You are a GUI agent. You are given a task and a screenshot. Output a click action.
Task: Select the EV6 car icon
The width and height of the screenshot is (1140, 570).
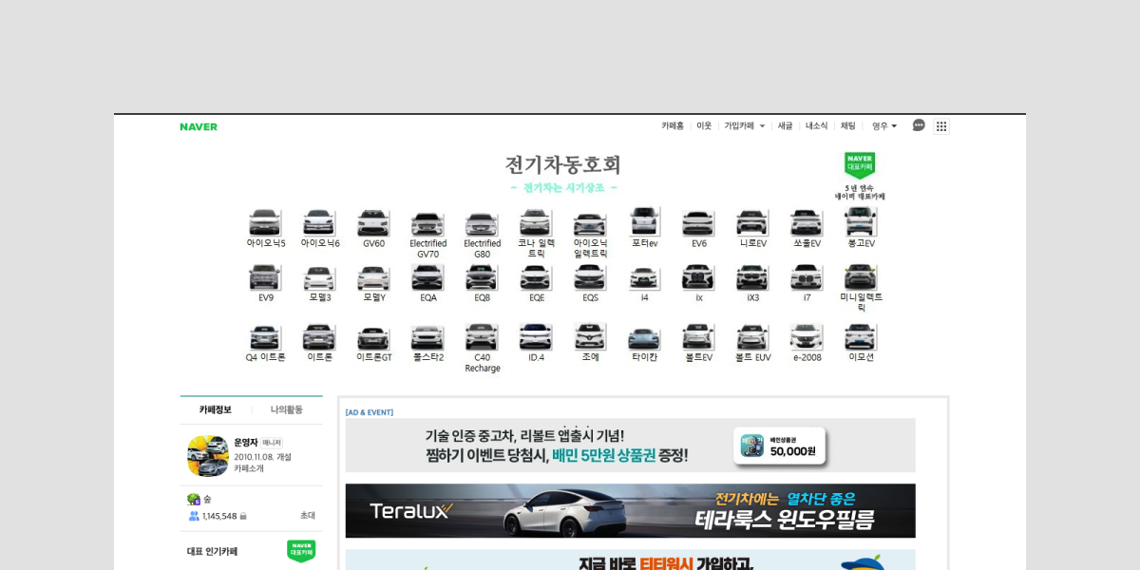click(698, 222)
